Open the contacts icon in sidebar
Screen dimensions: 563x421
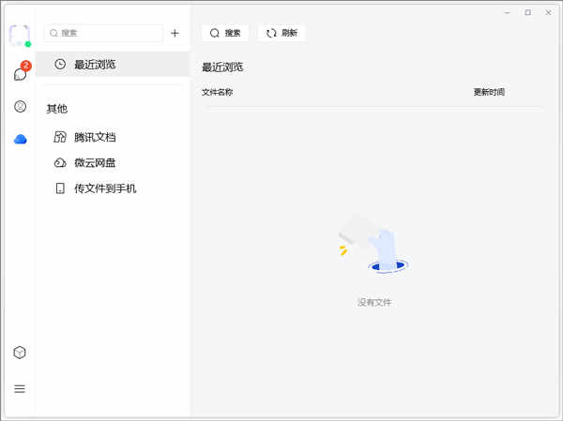(x=20, y=106)
